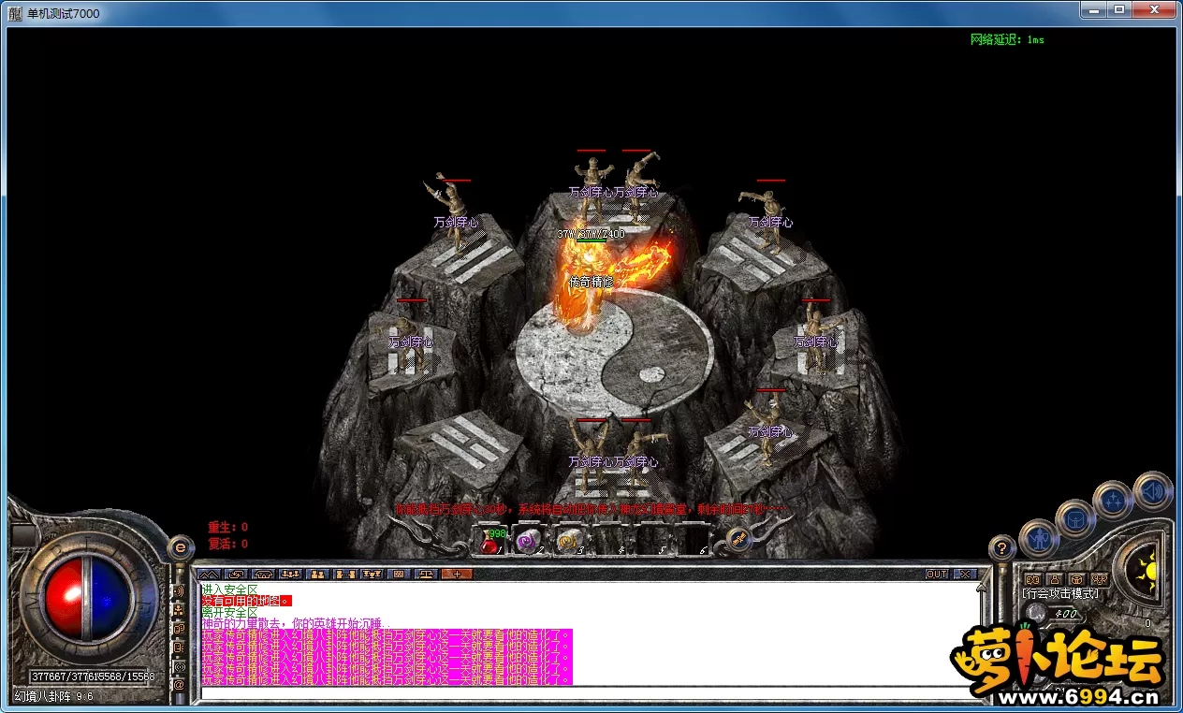Screen dimensions: 1183x713
Task: Click the circular-arrows icon in chat toolbar
Action: [237, 574]
